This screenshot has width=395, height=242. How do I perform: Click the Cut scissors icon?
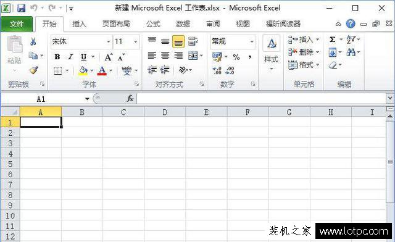point(33,41)
